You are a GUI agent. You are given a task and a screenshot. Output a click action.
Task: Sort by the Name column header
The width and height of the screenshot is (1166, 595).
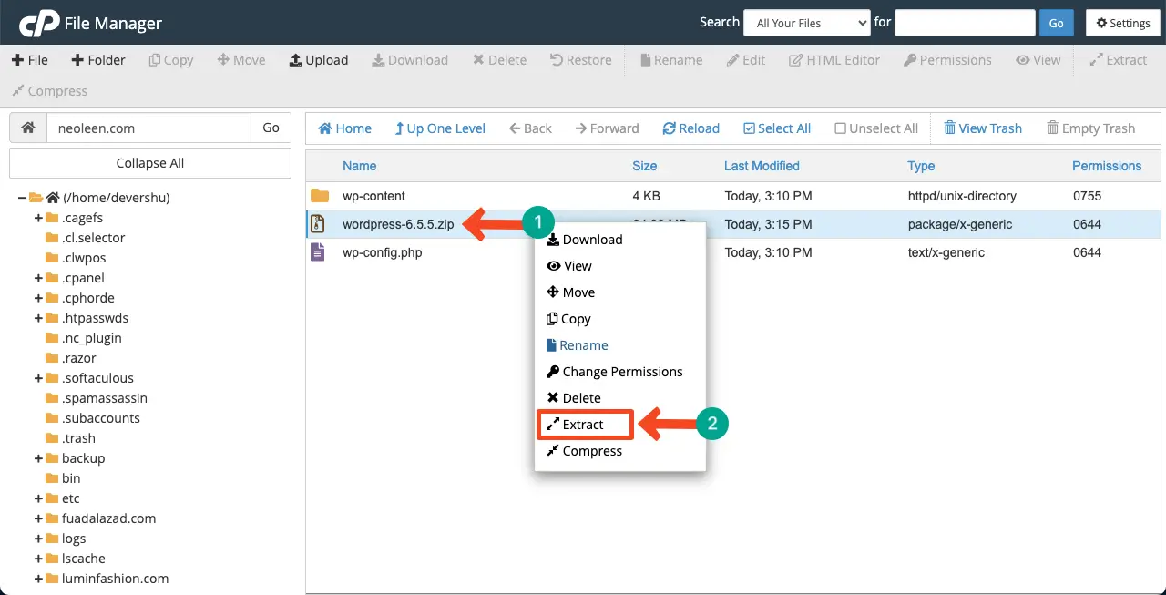(359, 166)
